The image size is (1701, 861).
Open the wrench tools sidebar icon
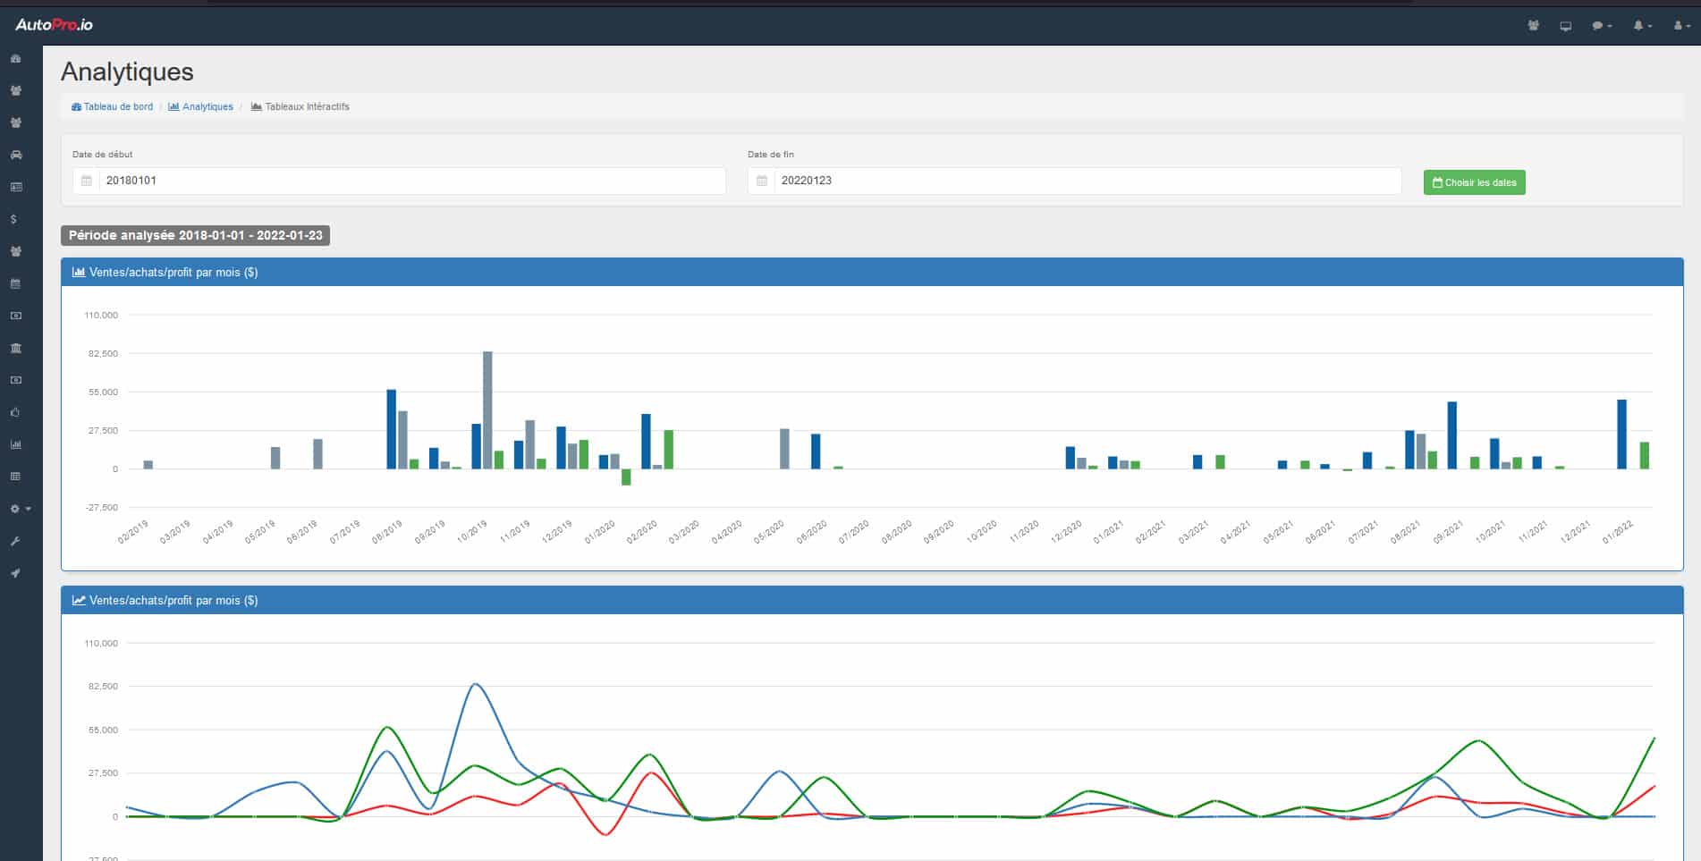click(x=15, y=541)
